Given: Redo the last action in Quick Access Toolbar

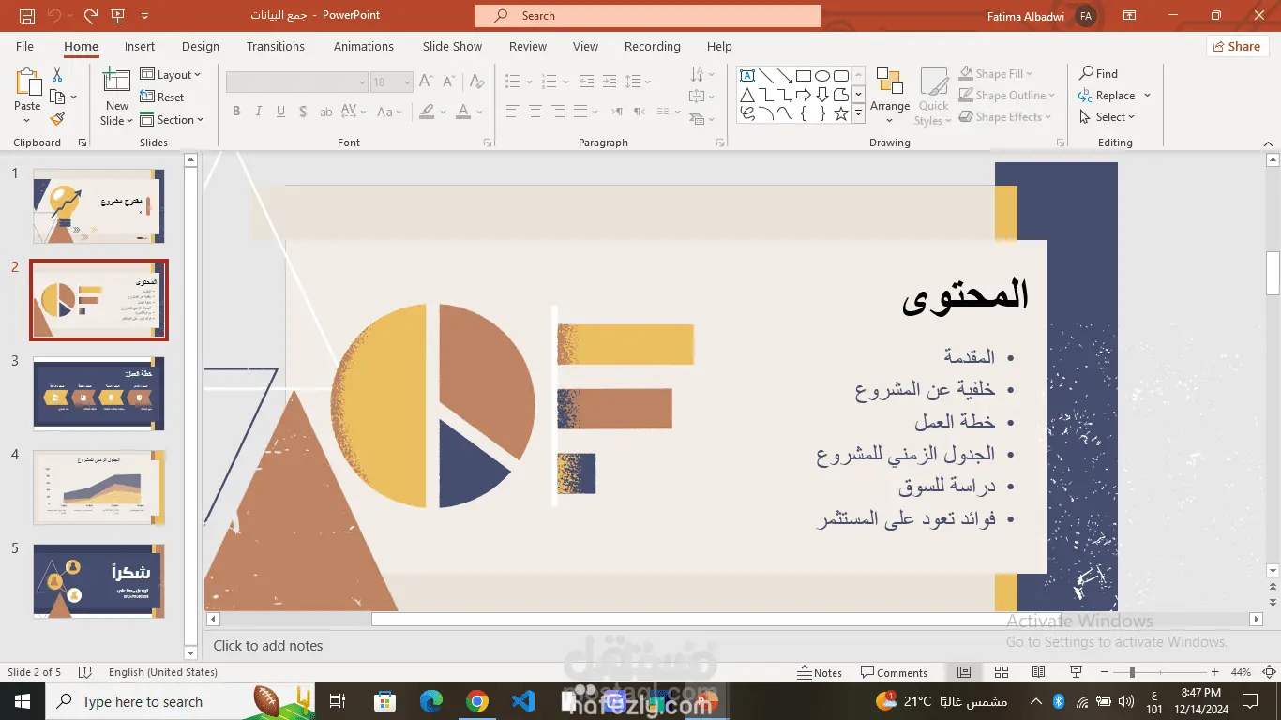Looking at the screenshot, I should click(x=90, y=16).
